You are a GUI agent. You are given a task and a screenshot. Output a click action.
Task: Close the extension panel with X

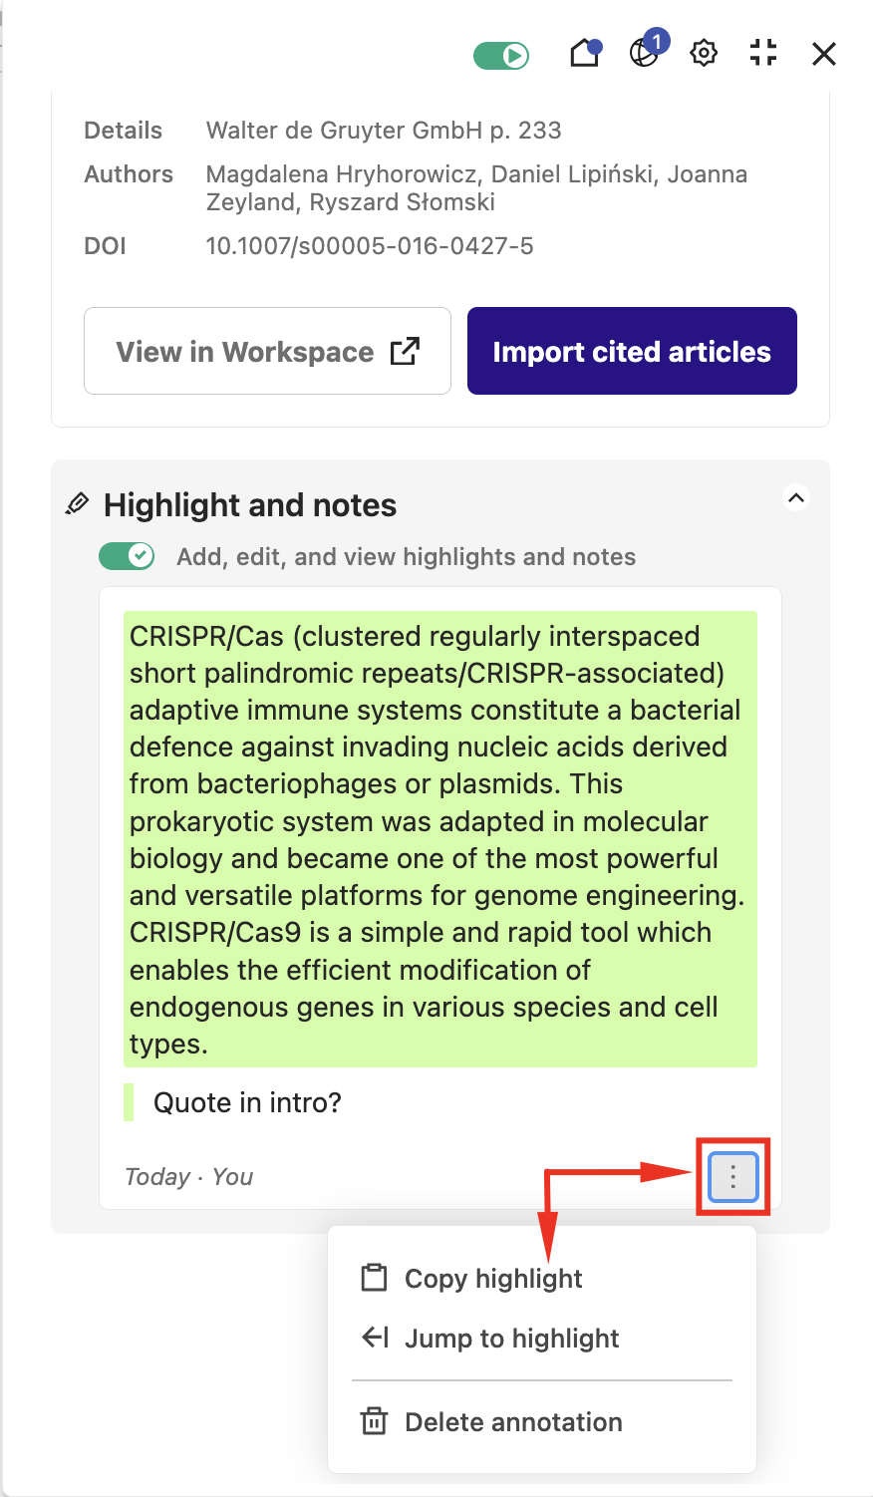[824, 54]
